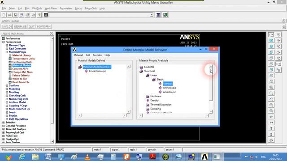Click available models horizontal scroll right arrow
287x161 pixels.
[x=207, y=115]
